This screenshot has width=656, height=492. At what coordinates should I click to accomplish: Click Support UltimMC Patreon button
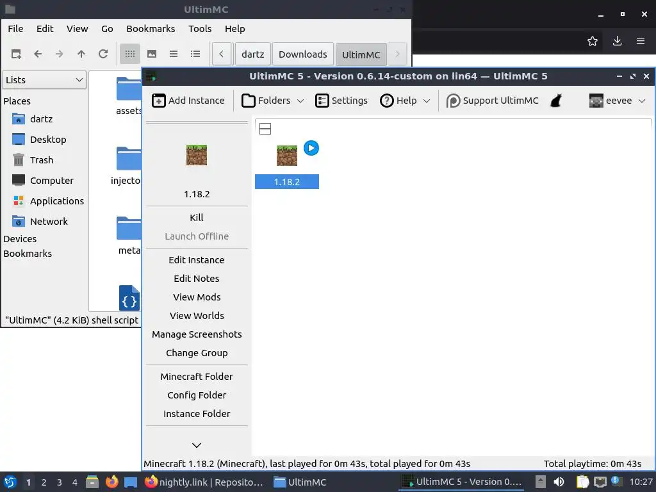point(493,101)
